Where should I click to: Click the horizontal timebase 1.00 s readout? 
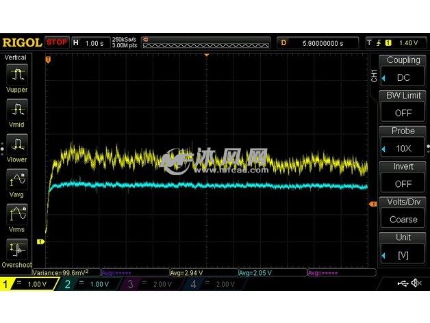point(92,42)
